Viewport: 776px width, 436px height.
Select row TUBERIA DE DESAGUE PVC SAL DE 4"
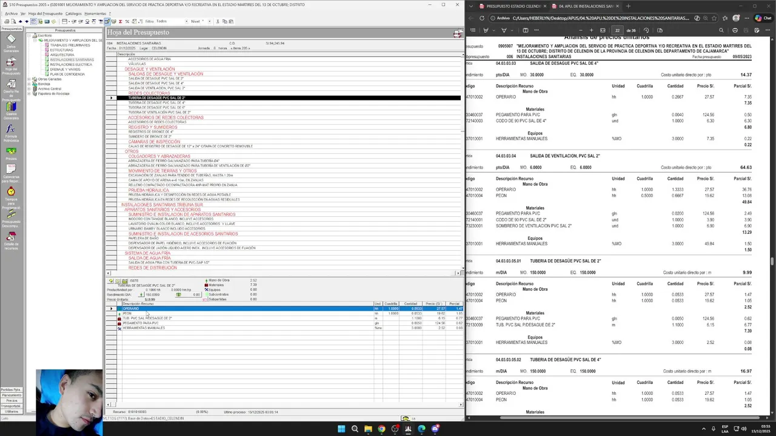(289, 103)
